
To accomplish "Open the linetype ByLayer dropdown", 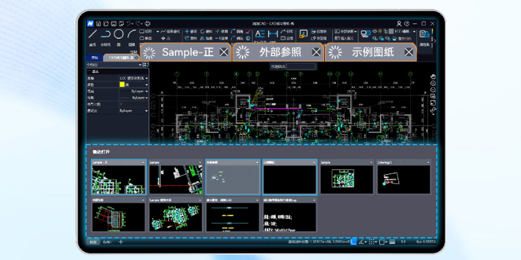I will [x=147, y=91].
